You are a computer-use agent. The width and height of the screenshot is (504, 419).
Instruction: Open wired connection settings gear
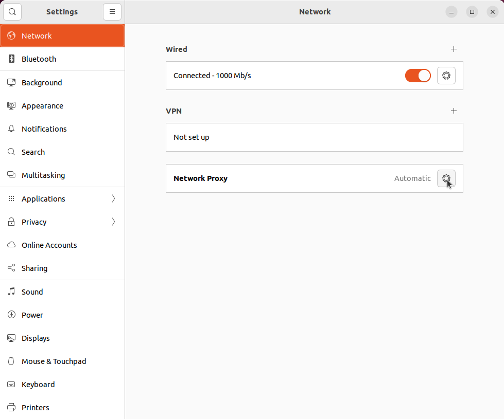(446, 75)
